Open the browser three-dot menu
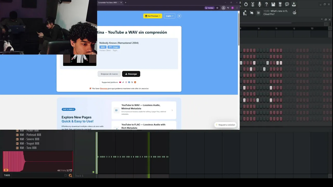Viewport: 333px width, 187px height. [237, 8]
